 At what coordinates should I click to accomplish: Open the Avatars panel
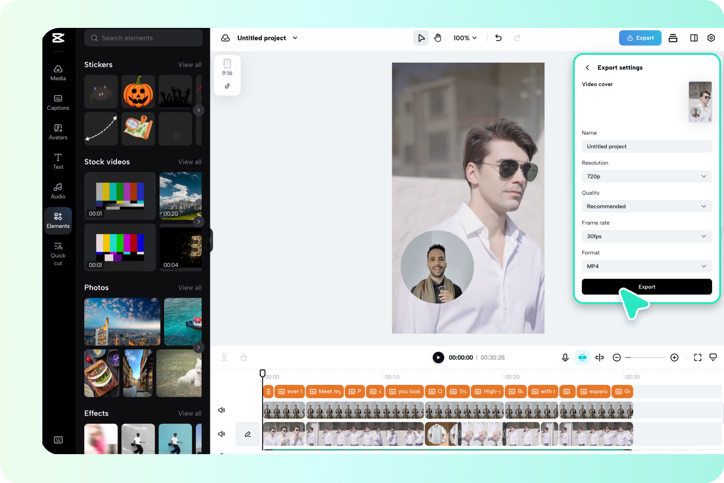click(x=58, y=131)
